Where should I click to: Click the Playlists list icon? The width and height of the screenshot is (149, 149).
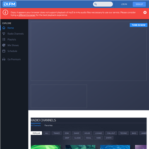point(4,39)
